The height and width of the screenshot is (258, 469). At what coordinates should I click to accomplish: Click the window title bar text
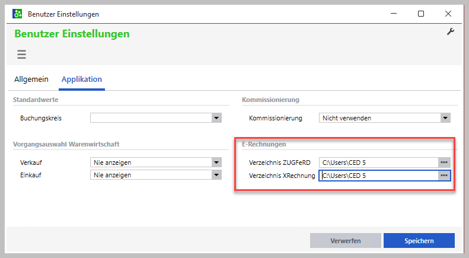(x=63, y=14)
